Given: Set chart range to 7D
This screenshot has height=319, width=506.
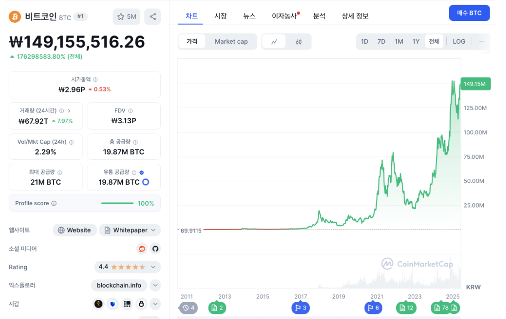Looking at the screenshot, I should [x=382, y=41].
